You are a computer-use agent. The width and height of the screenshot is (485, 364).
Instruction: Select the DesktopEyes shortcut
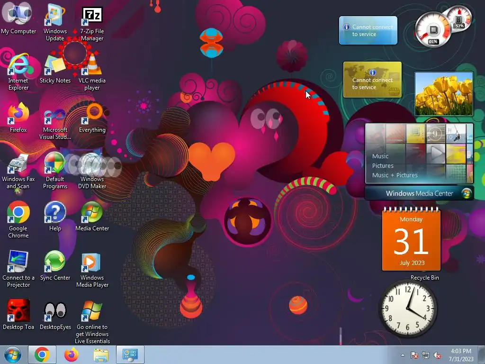tap(55, 315)
